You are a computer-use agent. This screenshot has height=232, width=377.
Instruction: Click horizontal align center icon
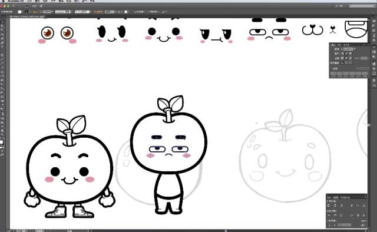pyautogui.click(x=335, y=206)
